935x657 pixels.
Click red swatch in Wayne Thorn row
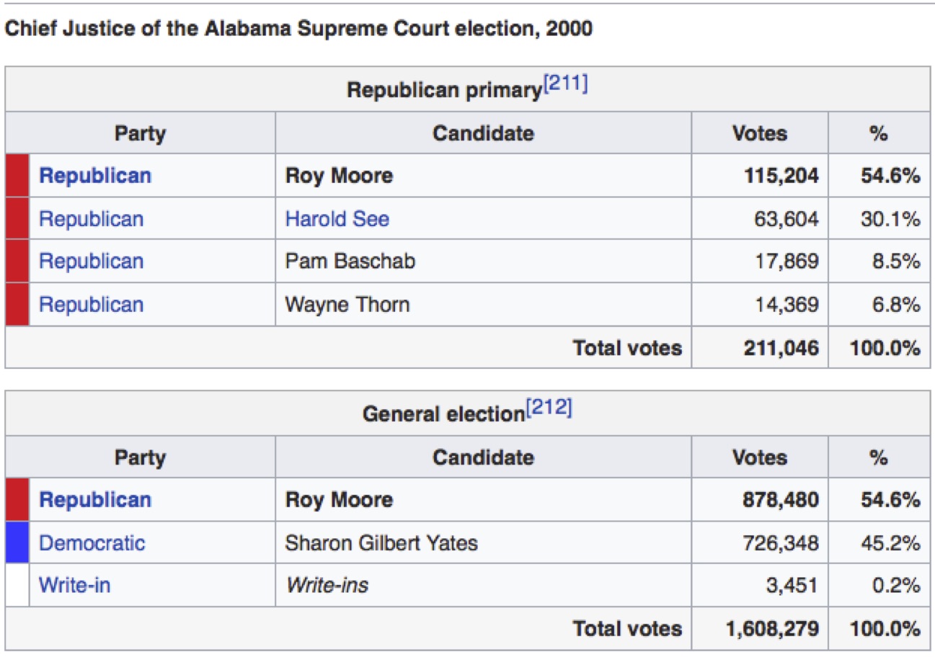(17, 305)
